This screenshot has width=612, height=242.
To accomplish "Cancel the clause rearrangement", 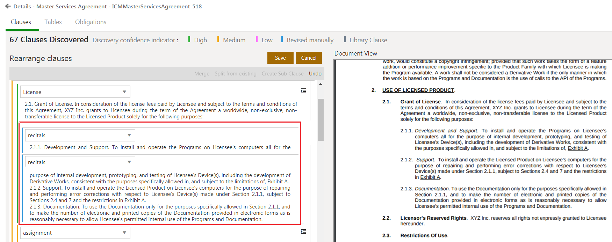I will [x=309, y=58].
